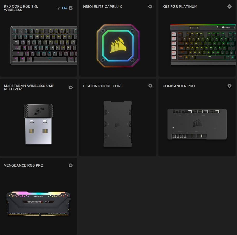The height and width of the screenshot is (235, 237).
Task: Click the wireless signal icon on K70 card
Action: click(x=58, y=8)
